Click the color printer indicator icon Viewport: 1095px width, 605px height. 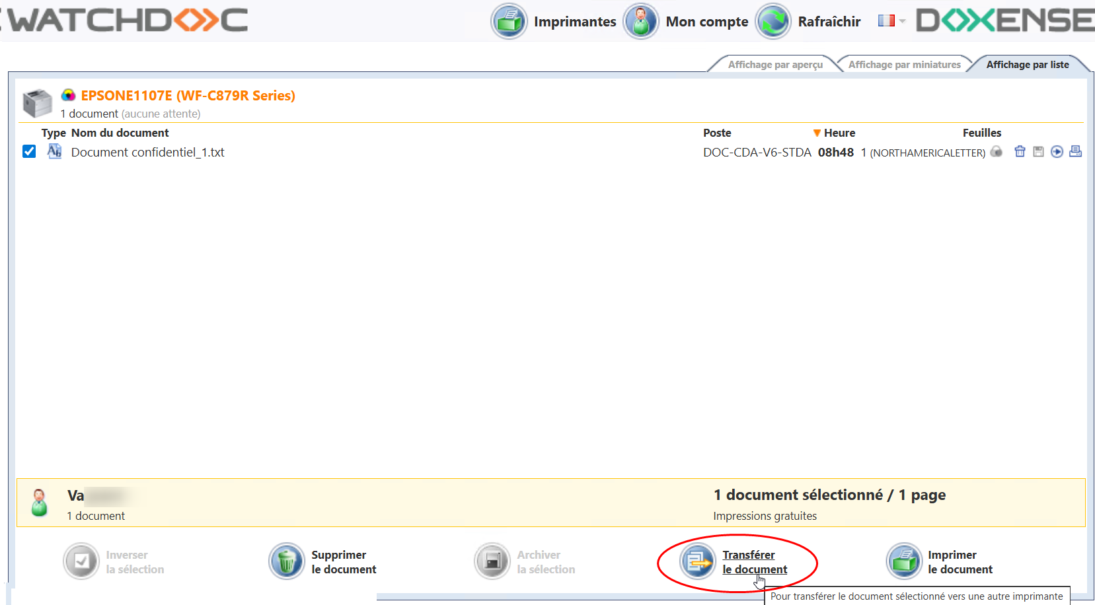click(x=68, y=96)
